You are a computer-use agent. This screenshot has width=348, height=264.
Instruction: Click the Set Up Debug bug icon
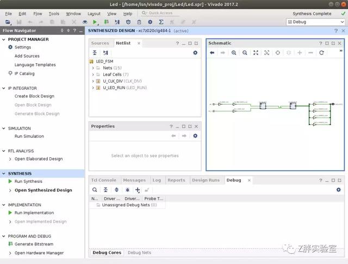coord(127,190)
